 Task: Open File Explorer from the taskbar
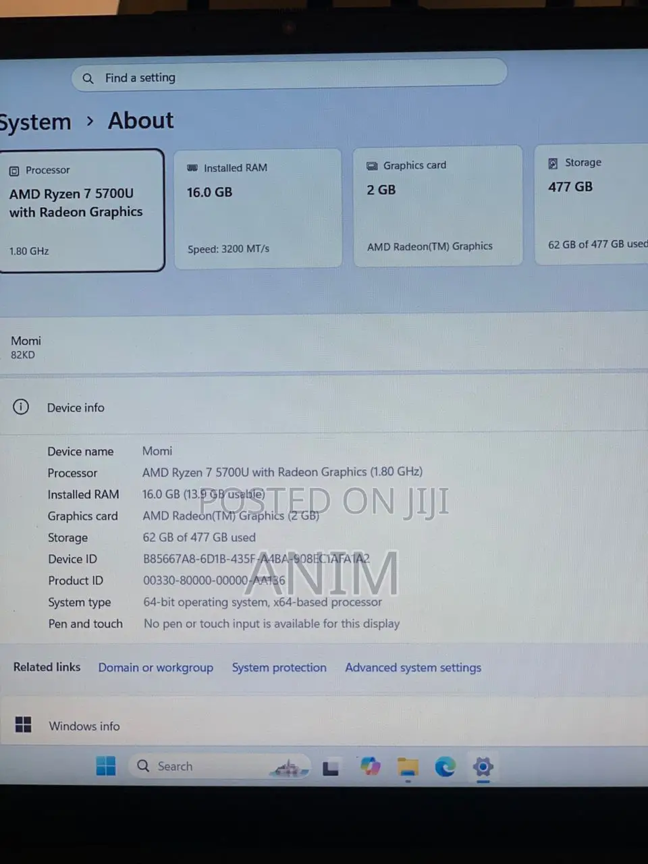click(x=408, y=767)
